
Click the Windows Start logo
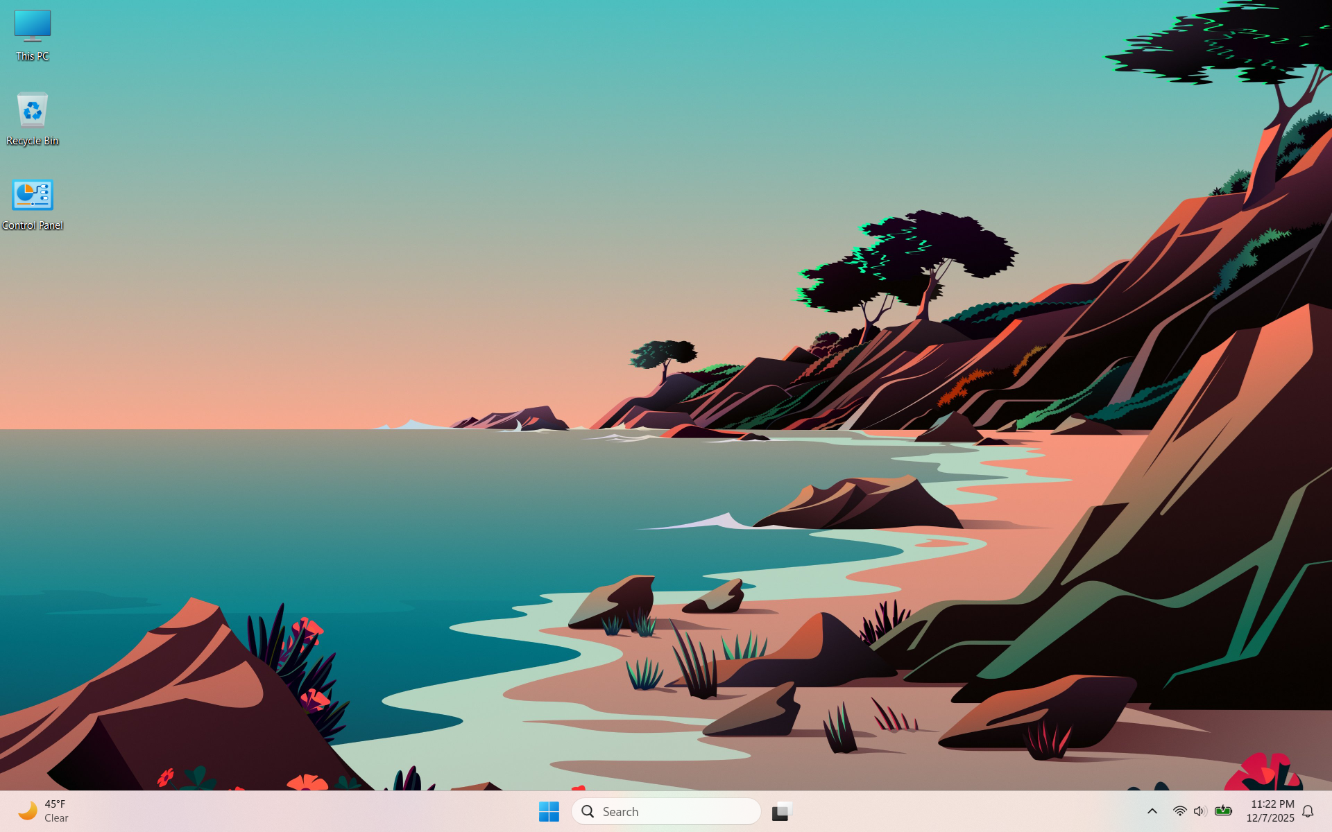tap(550, 811)
